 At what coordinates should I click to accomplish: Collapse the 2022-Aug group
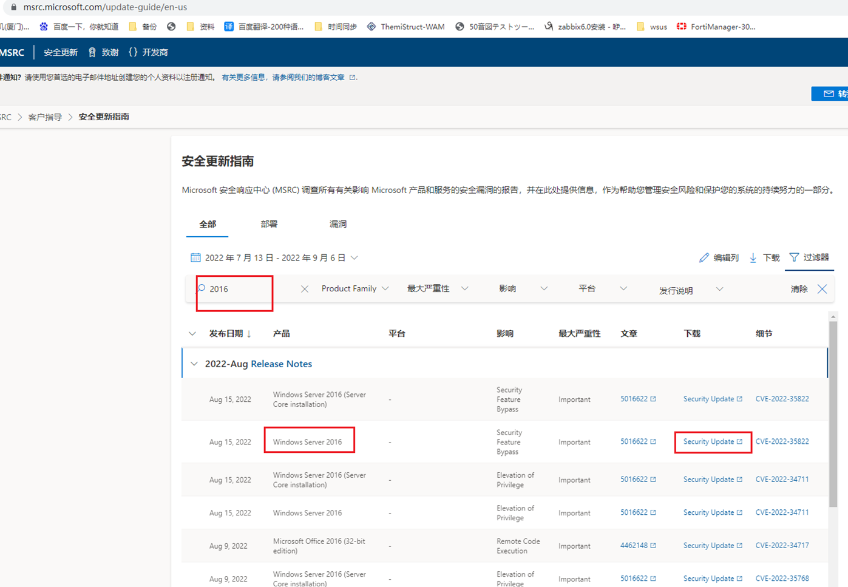[x=194, y=364]
